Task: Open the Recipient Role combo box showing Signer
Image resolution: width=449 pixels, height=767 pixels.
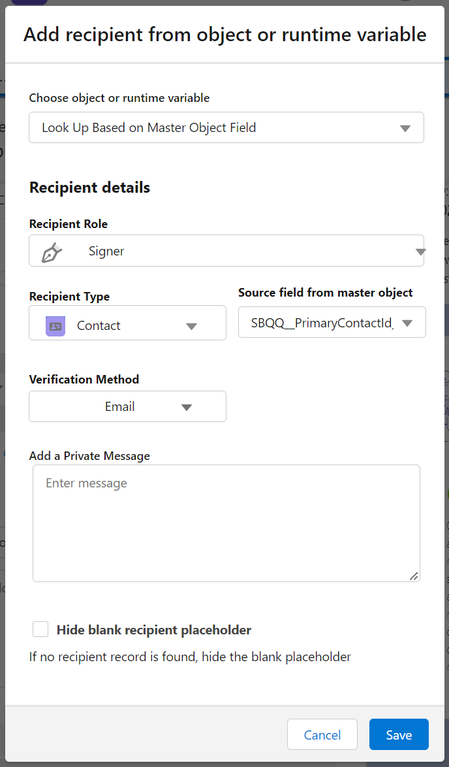Action: [x=226, y=252]
